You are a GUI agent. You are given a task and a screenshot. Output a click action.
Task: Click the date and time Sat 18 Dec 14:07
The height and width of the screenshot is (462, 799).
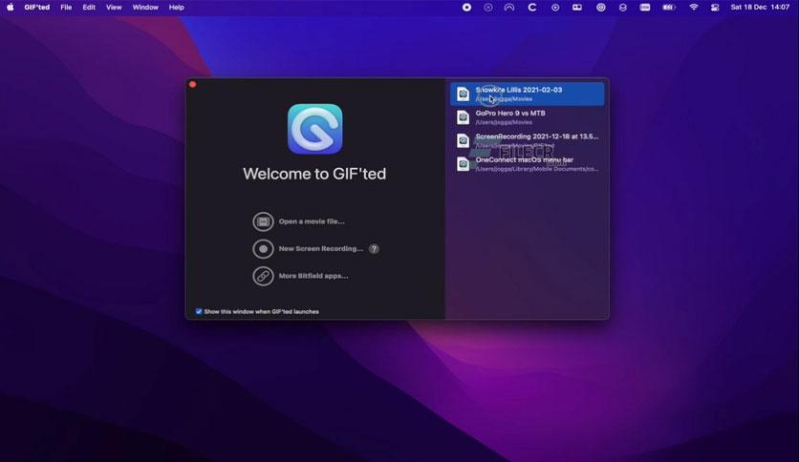point(760,7)
